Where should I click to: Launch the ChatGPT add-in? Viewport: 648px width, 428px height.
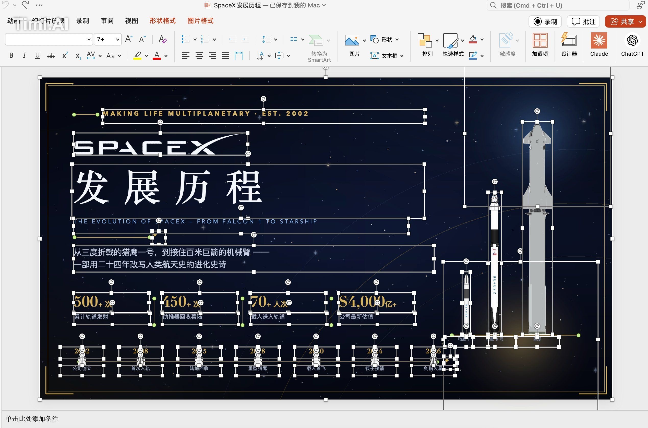coord(632,45)
